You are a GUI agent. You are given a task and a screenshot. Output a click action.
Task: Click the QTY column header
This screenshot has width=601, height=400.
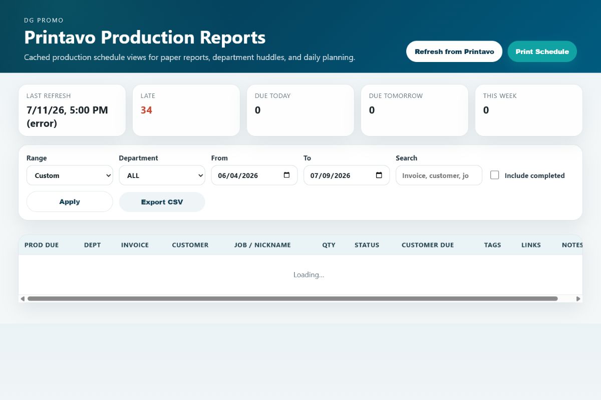tap(329, 245)
